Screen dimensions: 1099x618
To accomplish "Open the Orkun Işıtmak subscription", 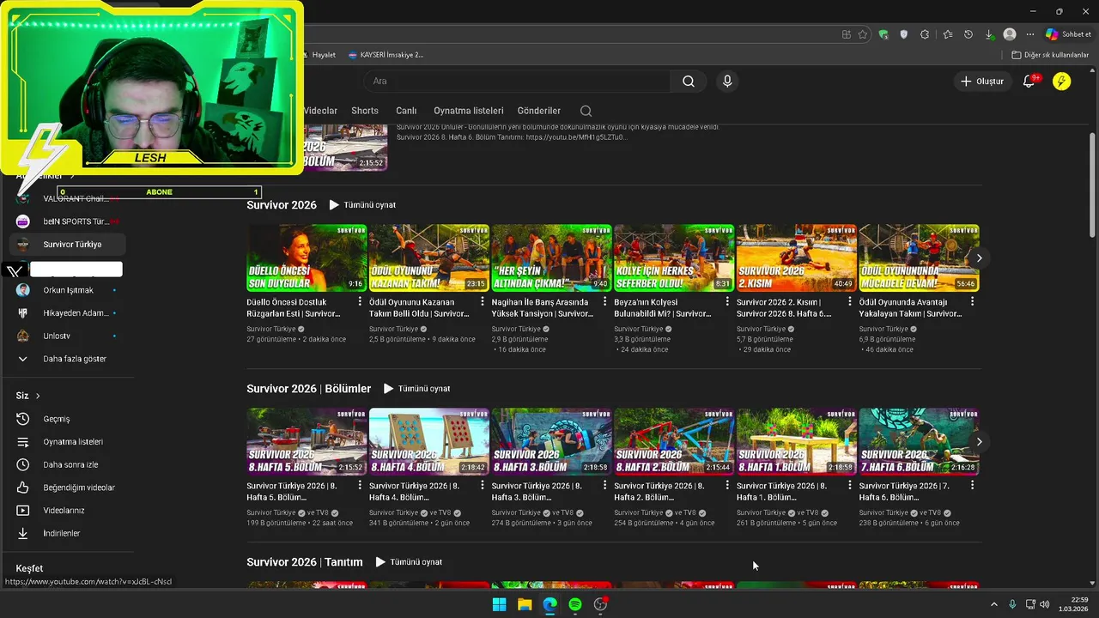I will coord(67,290).
